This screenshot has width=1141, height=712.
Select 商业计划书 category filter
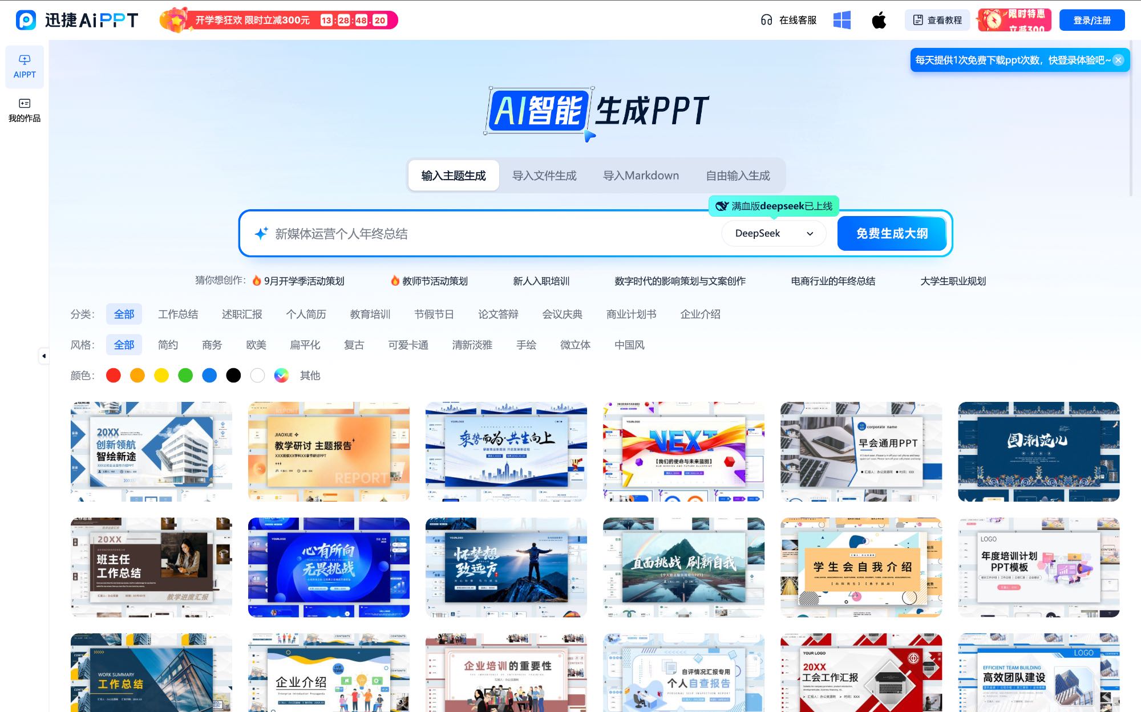pyautogui.click(x=631, y=314)
